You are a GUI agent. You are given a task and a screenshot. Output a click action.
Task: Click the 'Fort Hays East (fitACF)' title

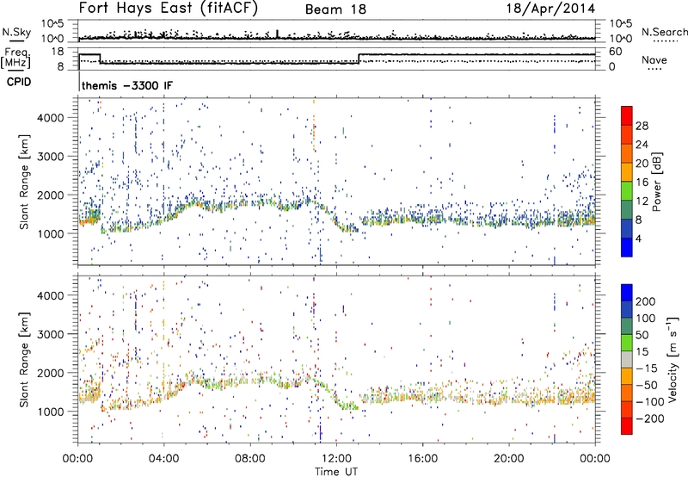(x=169, y=9)
